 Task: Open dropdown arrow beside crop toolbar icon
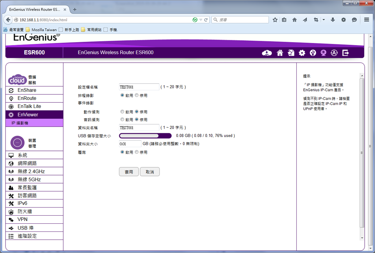tap(324, 20)
